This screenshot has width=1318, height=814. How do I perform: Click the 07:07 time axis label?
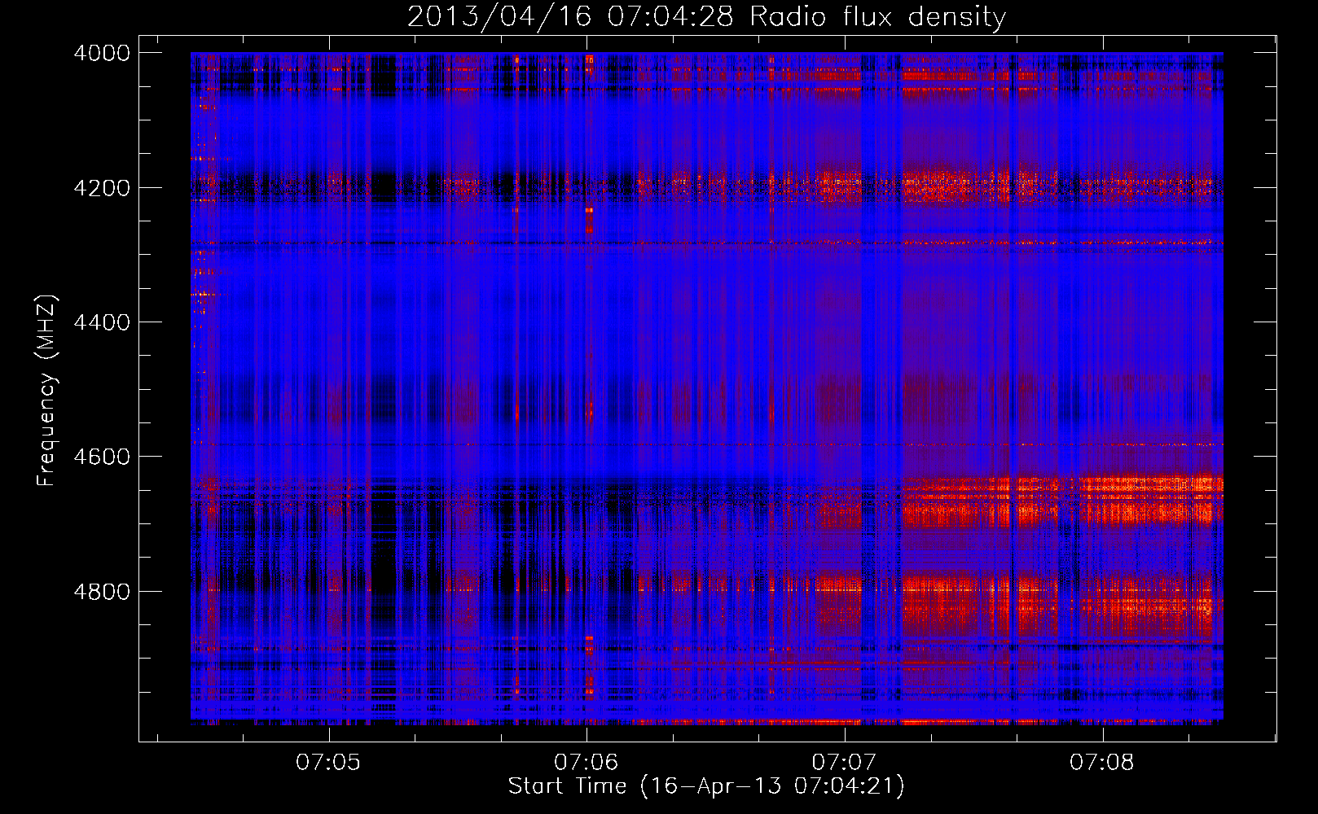click(845, 763)
